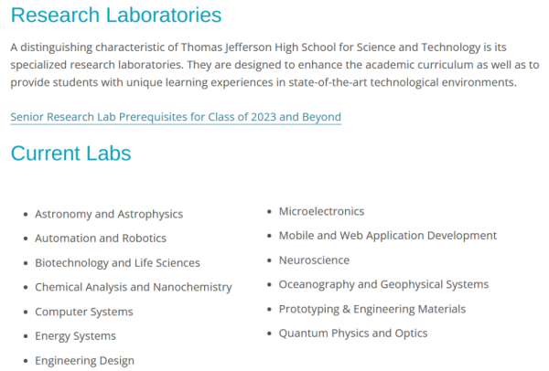Screen dimensions: 549x371
Task: Open Chemical Analysis and Nanochemistry lab
Action: (133, 287)
